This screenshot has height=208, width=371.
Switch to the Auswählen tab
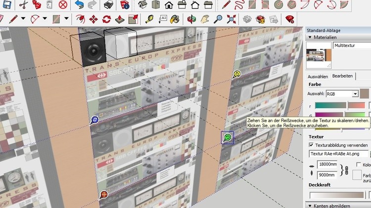[x=318, y=77]
